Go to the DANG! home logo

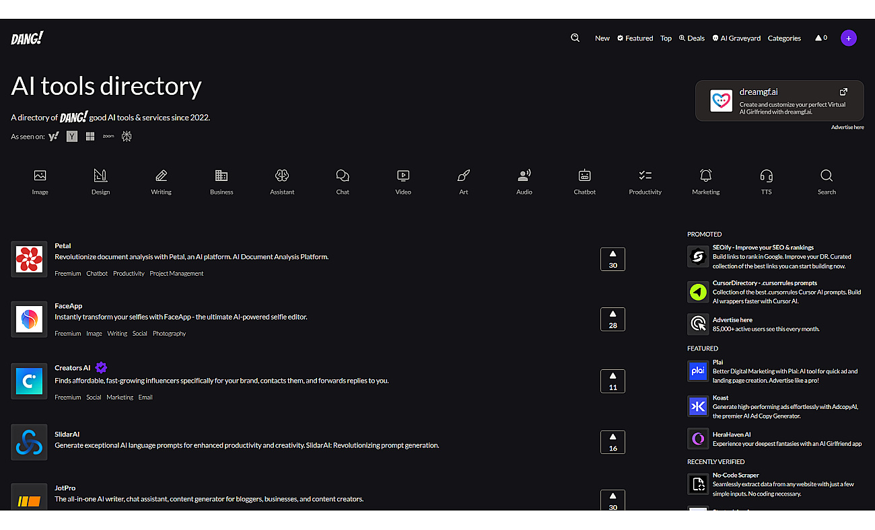[x=27, y=38]
